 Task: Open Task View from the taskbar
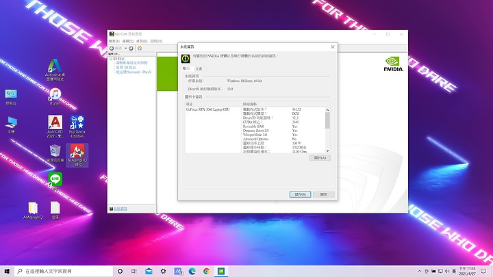coord(134,271)
